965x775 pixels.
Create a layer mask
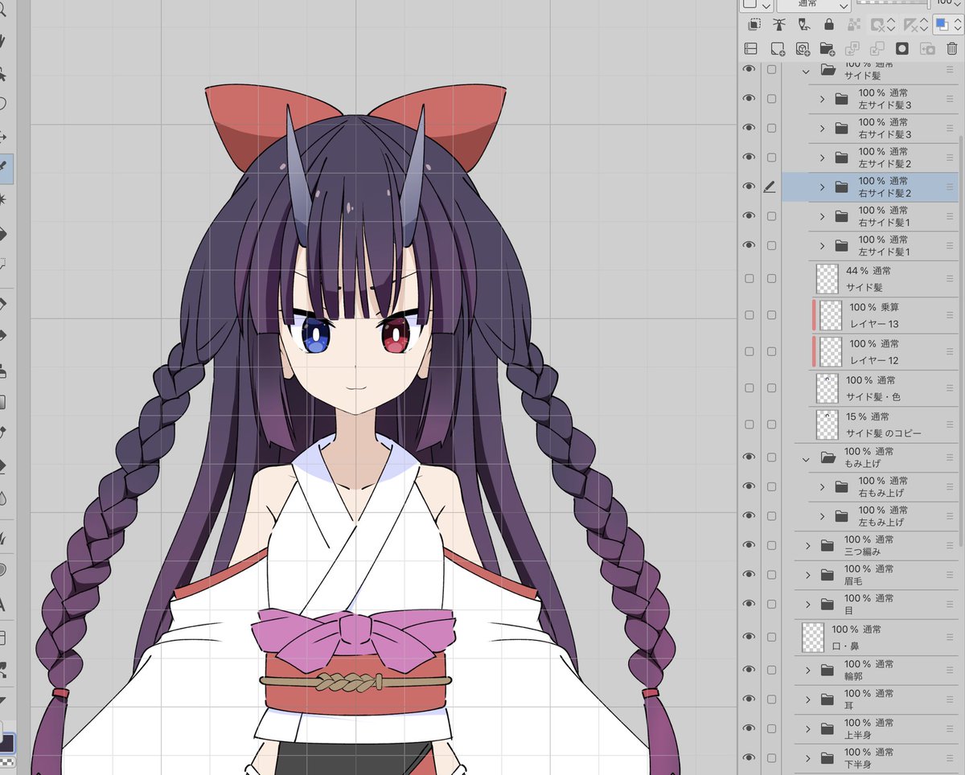pyautogui.click(x=902, y=49)
